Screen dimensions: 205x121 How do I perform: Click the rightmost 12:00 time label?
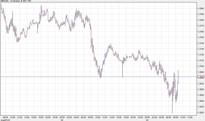coord(190,117)
